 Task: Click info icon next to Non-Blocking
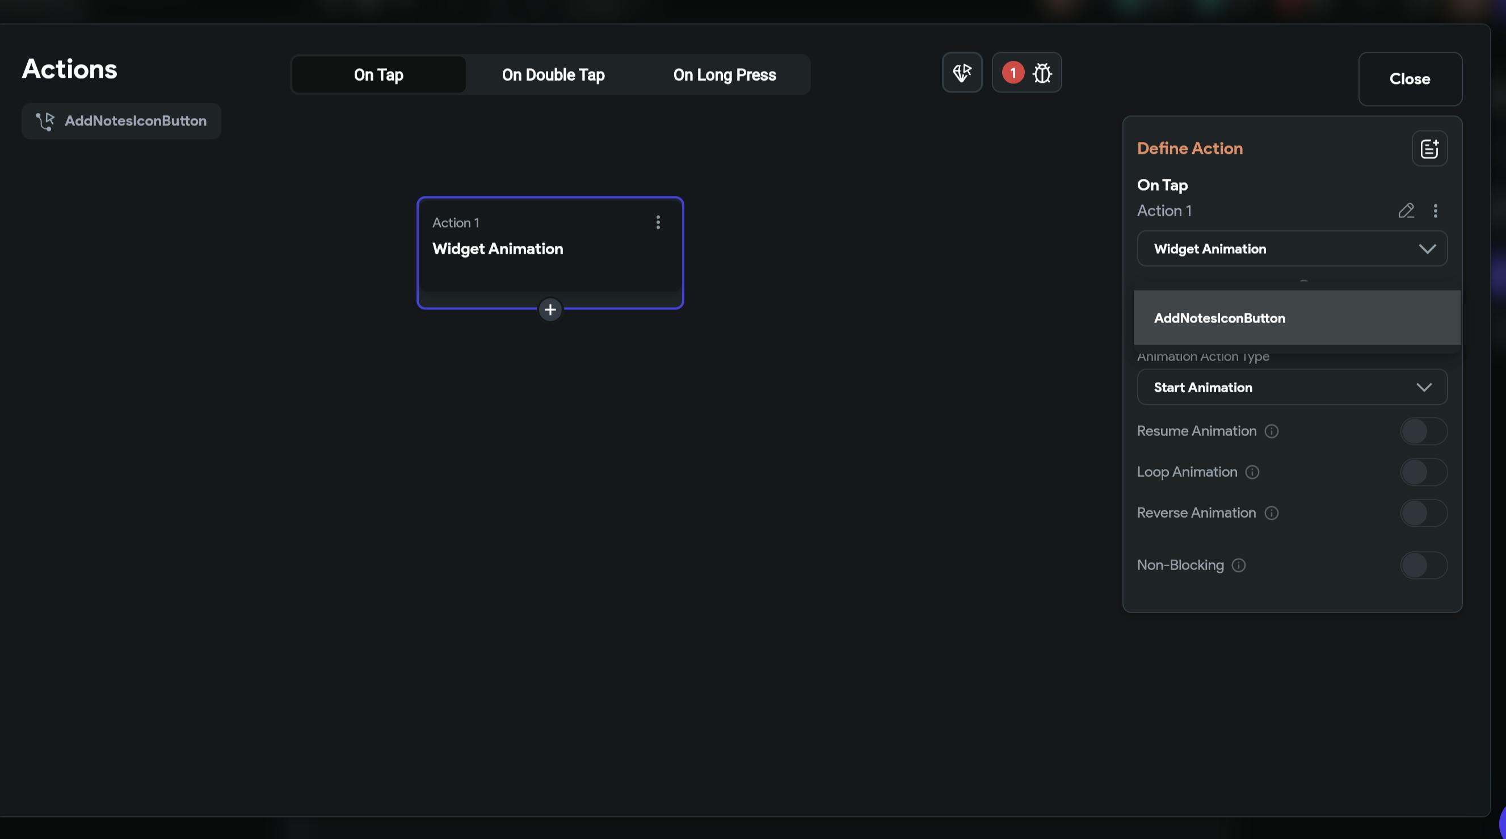point(1238,565)
